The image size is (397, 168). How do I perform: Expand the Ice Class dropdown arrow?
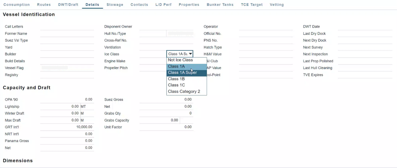tap(190, 54)
